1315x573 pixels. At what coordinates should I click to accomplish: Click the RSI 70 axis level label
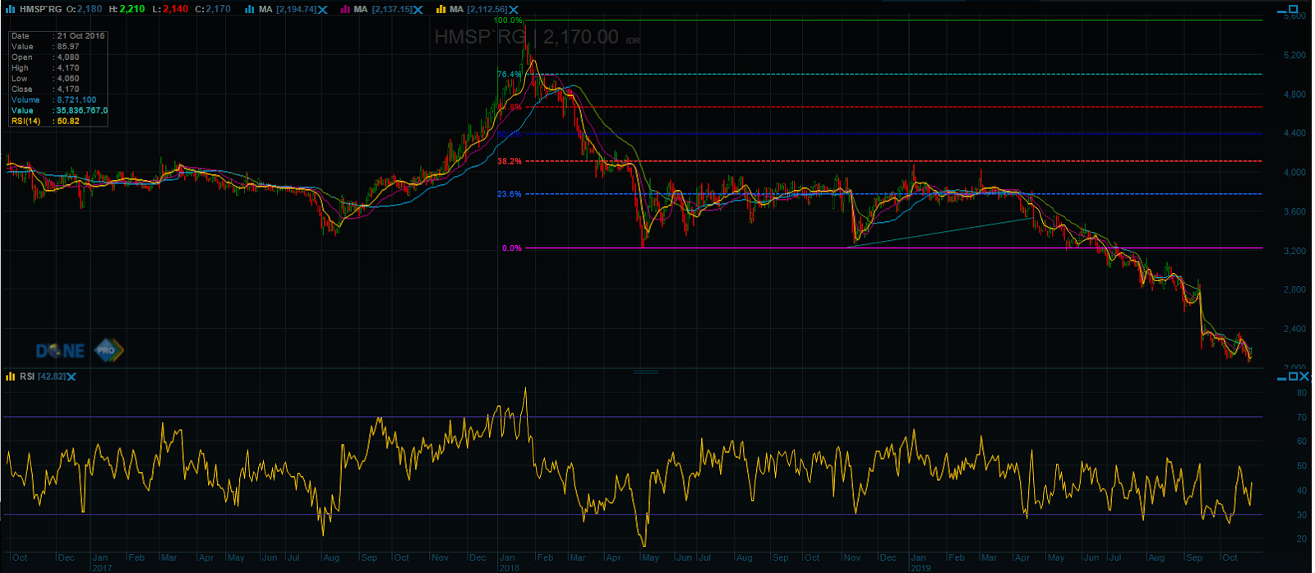point(1302,418)
